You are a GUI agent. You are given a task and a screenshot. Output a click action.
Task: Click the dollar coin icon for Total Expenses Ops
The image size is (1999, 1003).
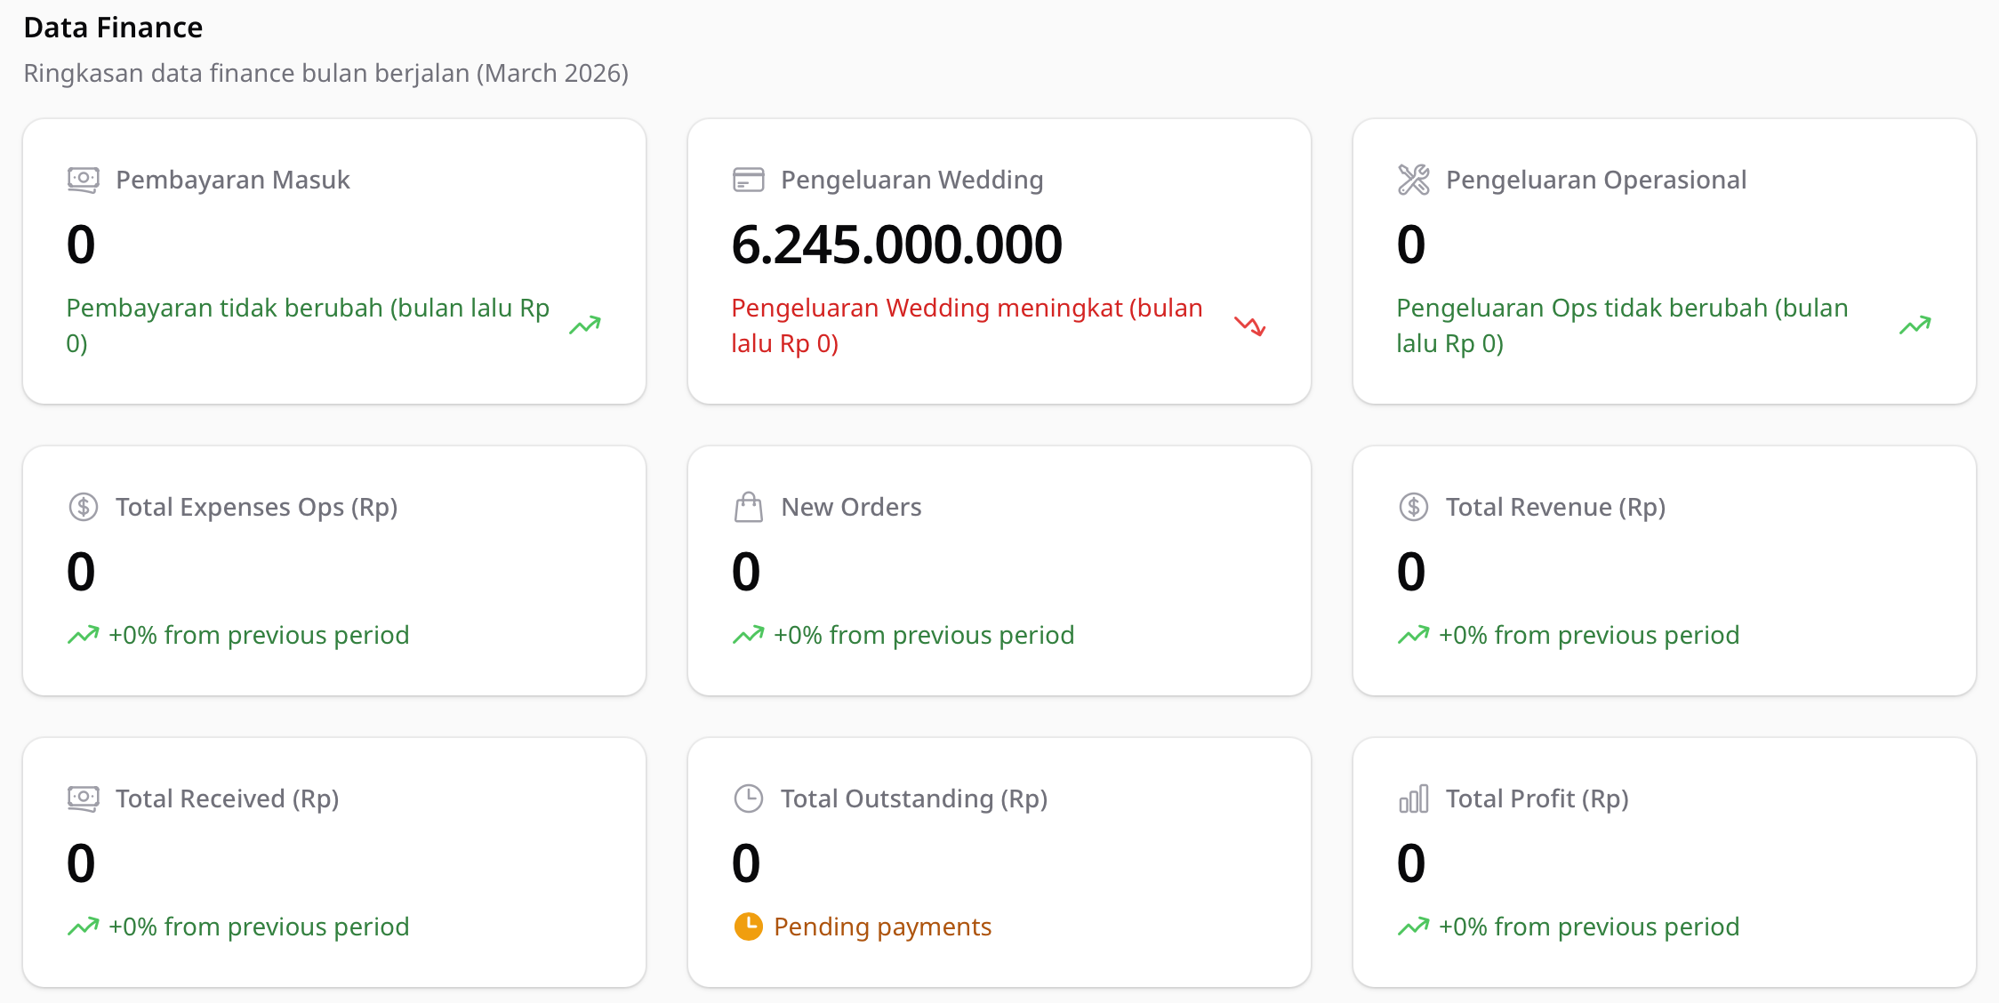click(84, 507)
